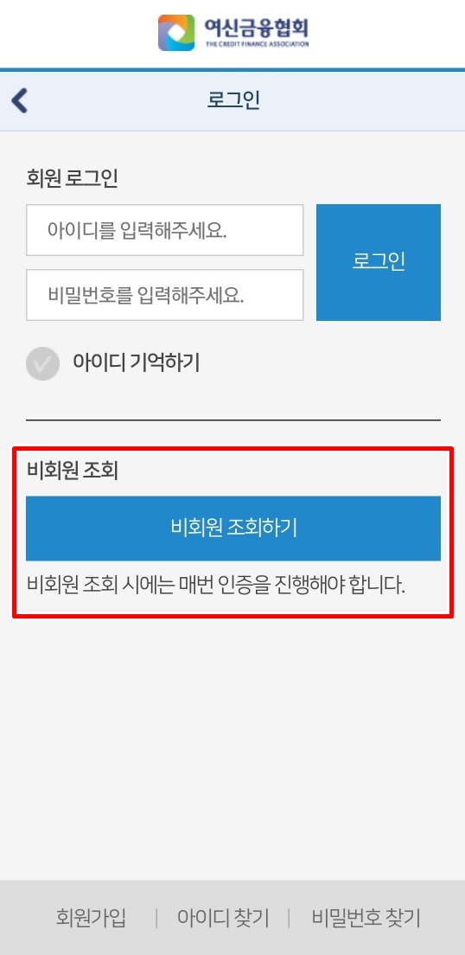Focus the 비밀번호를 입력해주세요 password field
The width and height of the screenshot is (465, 955).
pos(164,295)
